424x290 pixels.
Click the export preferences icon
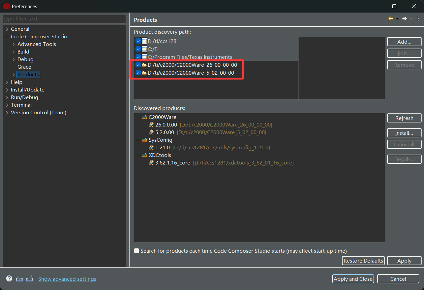pyautogui.click(x=30, y=278)
